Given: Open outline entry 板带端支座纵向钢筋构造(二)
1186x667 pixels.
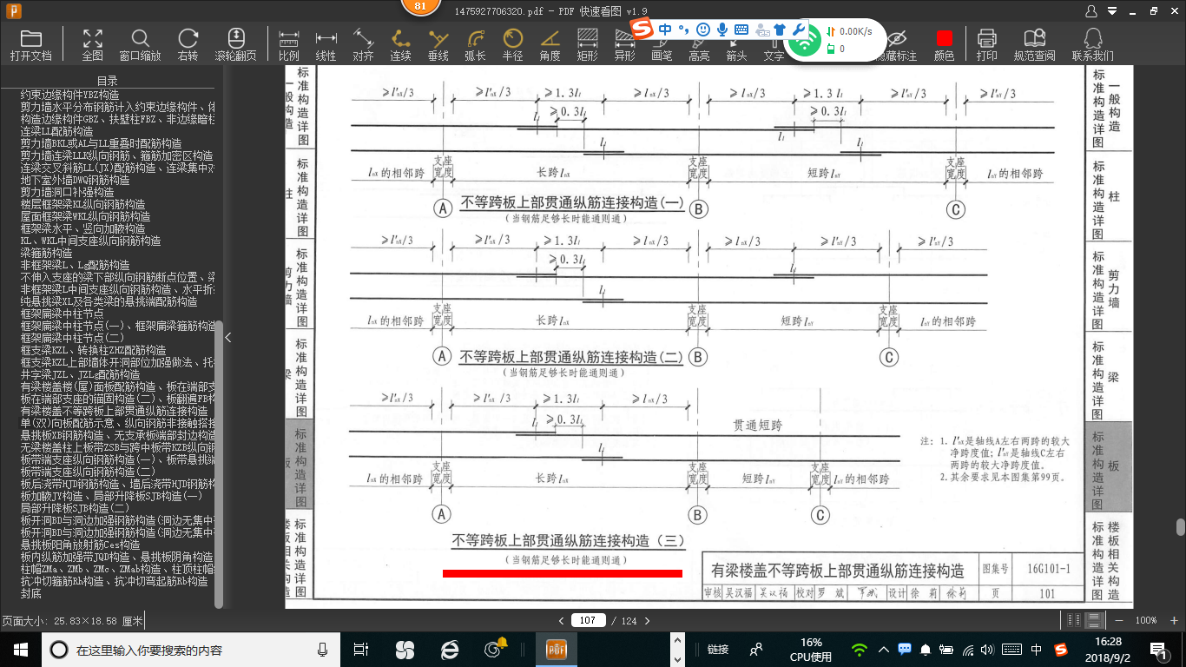Looking at the screenshot, I should pos(87,472).
